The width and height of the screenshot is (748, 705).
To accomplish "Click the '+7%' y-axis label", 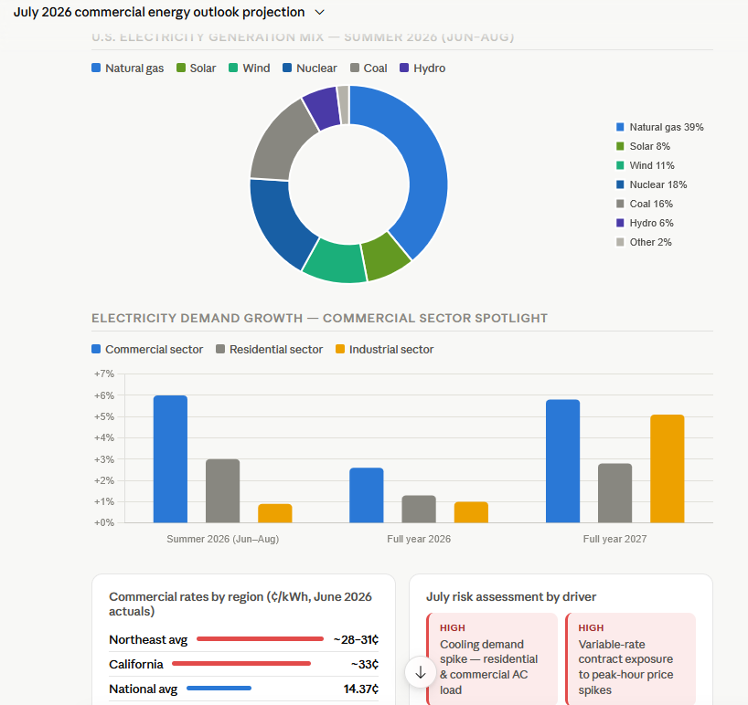I will [x=104, y=374].
